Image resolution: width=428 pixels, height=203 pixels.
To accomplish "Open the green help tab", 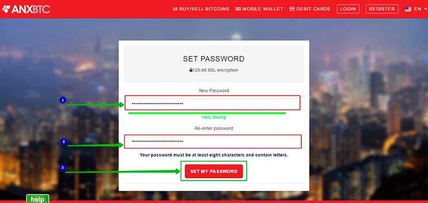I will (x=37, y=199).
